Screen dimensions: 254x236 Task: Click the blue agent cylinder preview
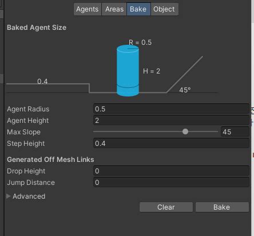click(128, 71)
